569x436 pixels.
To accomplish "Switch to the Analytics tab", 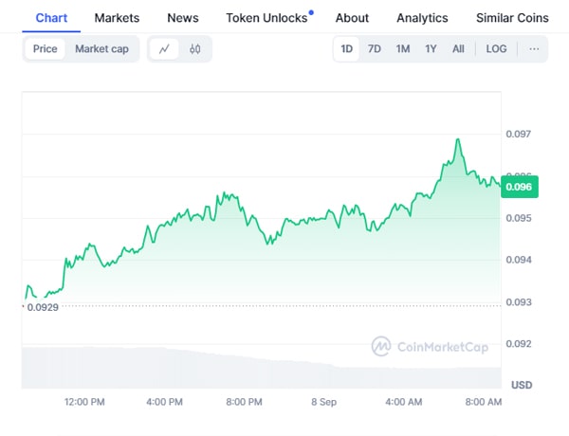I will 422,18.
